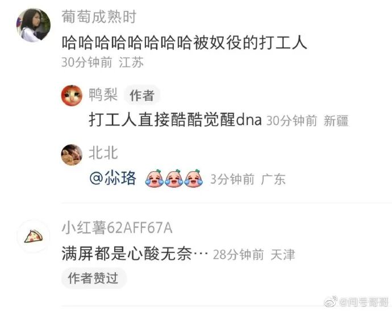Click the 3分钟前 广东 timestamp
392x311 pixels.
[x=248, y=179]
